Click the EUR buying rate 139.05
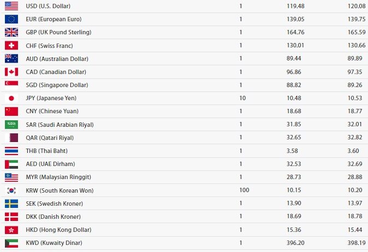The width and height of the screenshot is (368, 252). pos(295,19)
